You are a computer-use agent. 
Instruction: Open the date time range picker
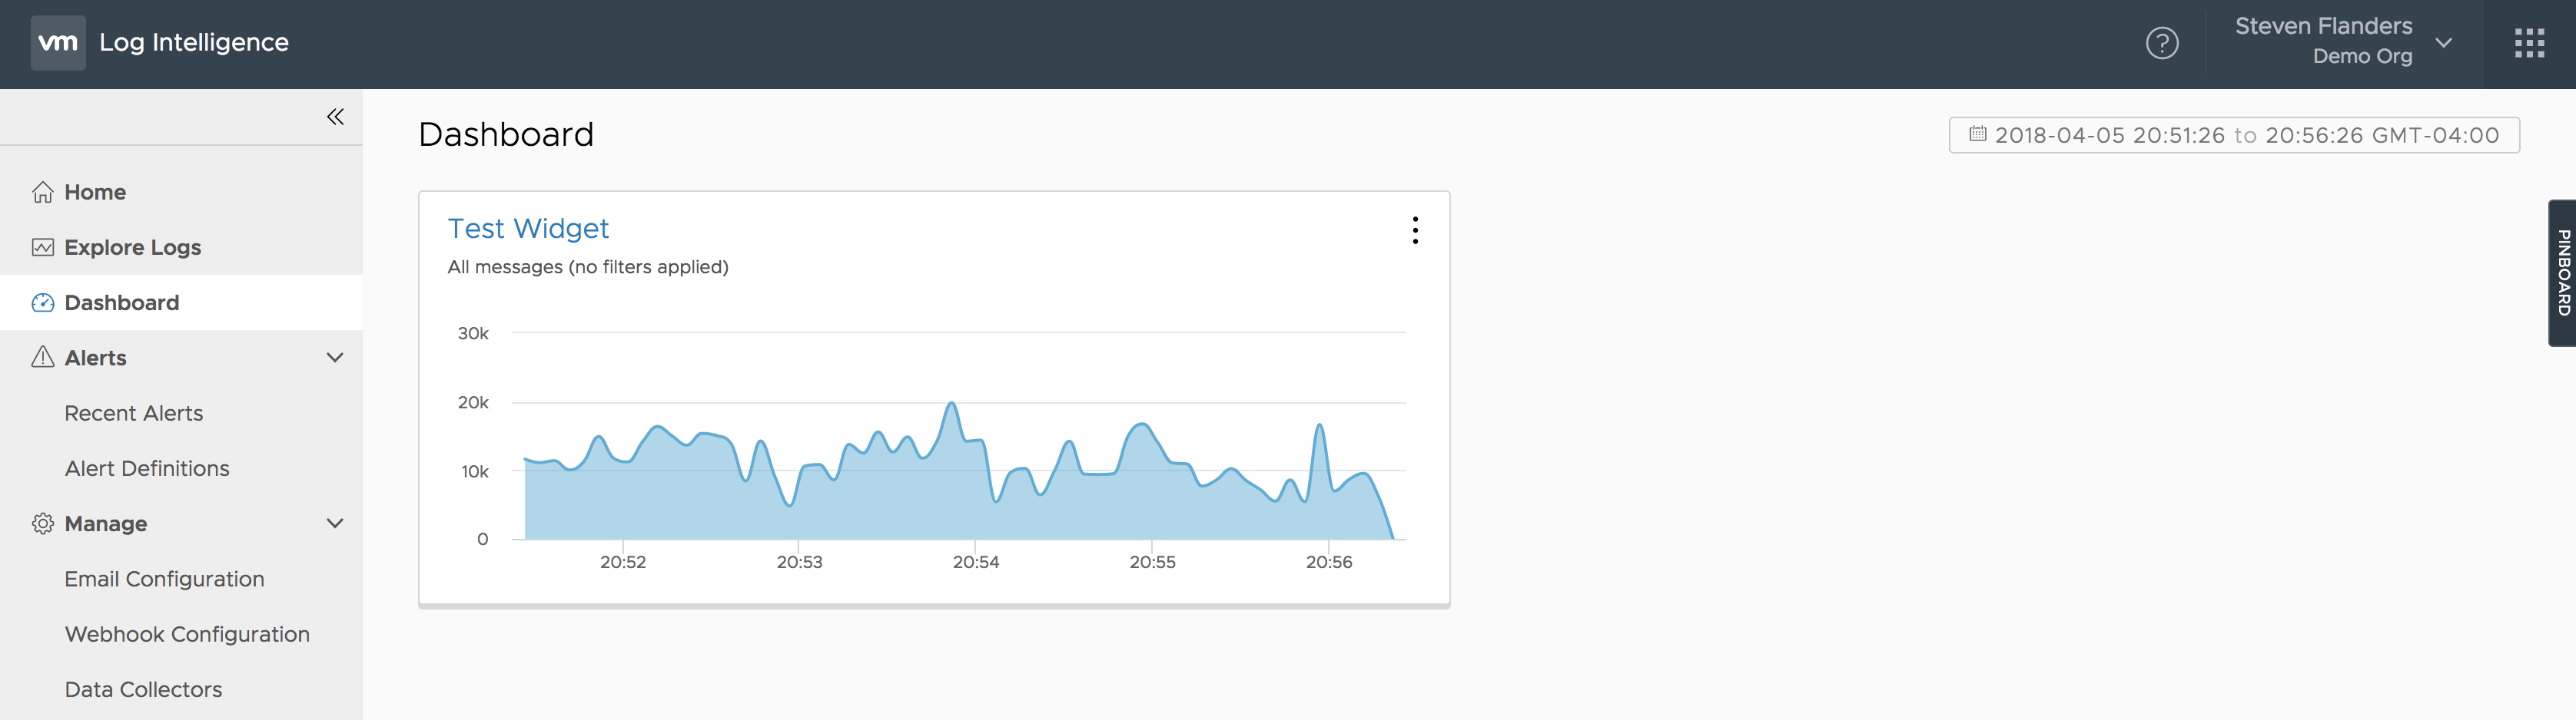pos(2233,135)
